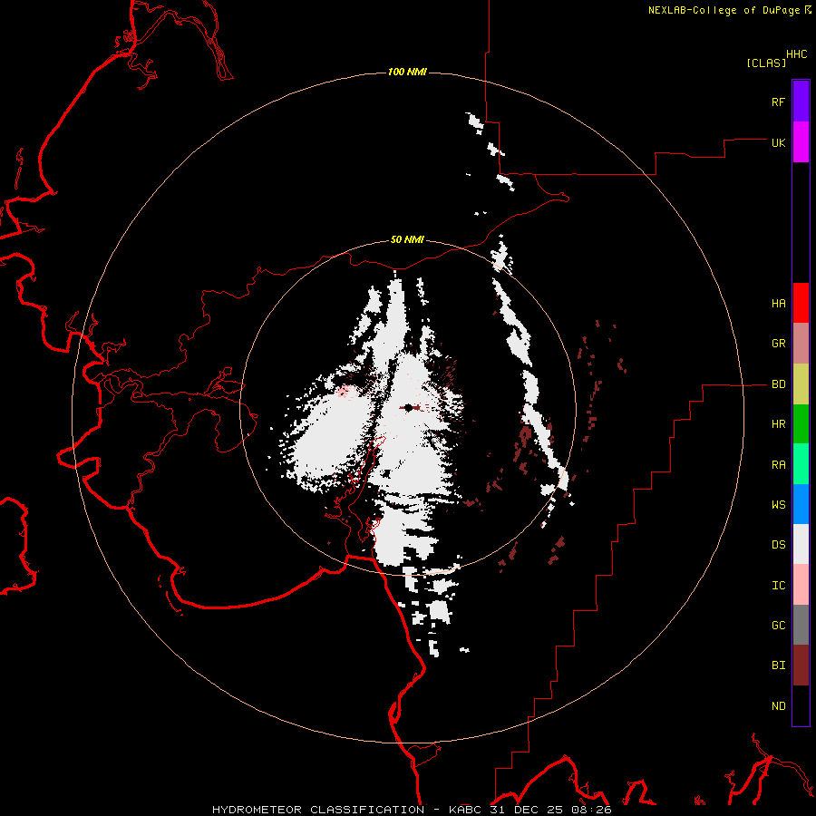Click the RF legend label

click(x=778, y=102)
